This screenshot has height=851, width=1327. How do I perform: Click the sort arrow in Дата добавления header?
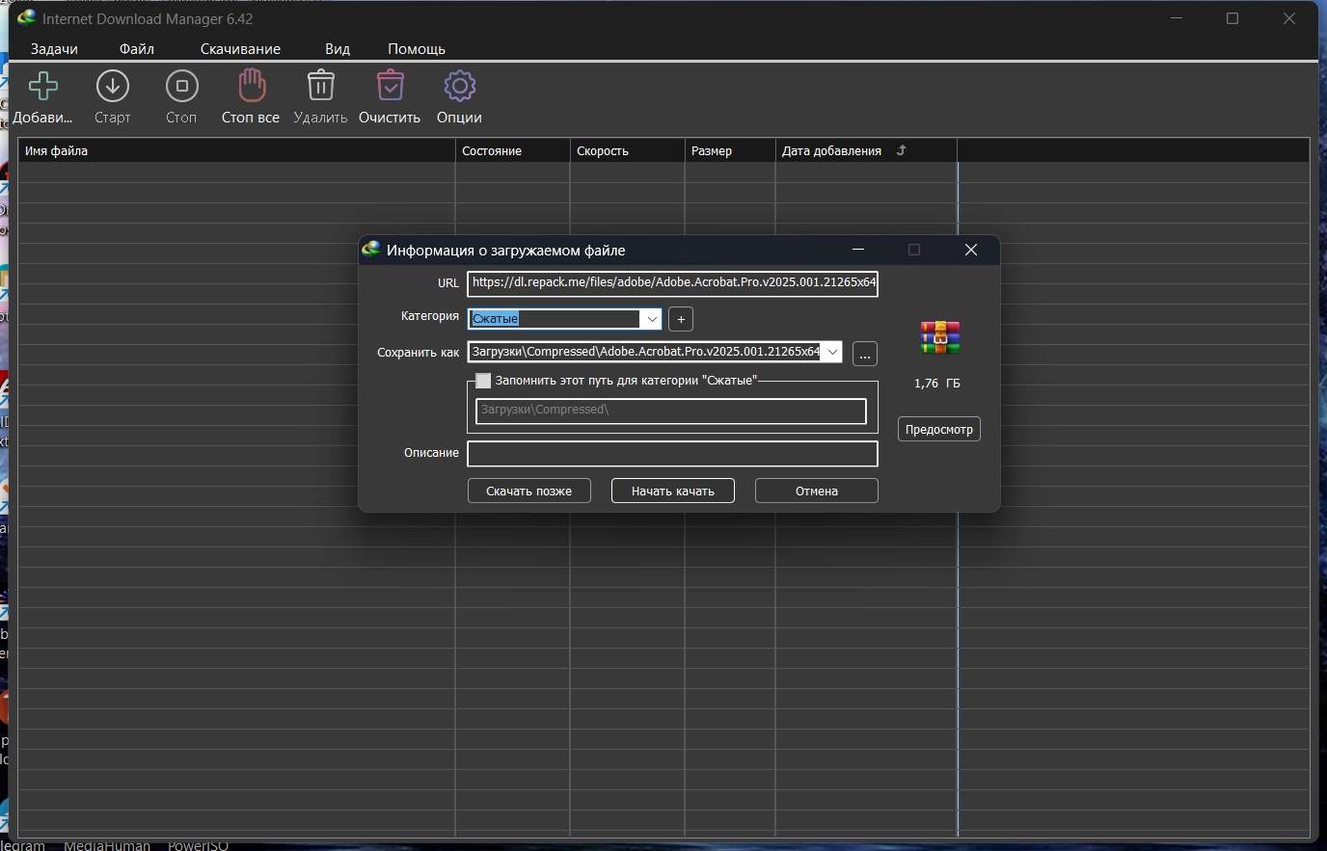coord(902,150)
